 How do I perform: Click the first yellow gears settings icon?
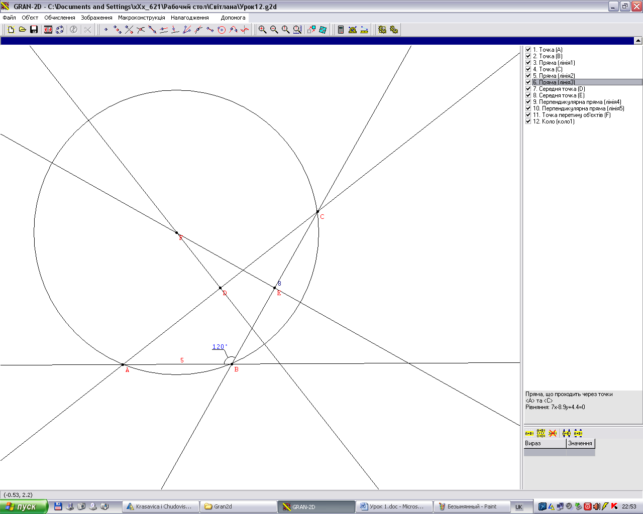[x=382, y=30]
